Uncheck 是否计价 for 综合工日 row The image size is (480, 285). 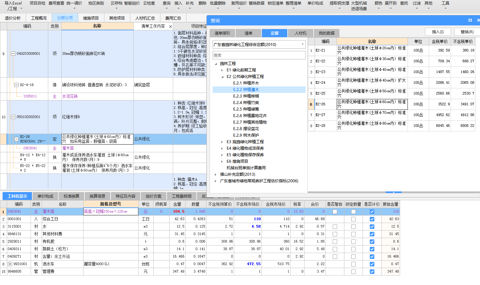[x=372, y=219]
